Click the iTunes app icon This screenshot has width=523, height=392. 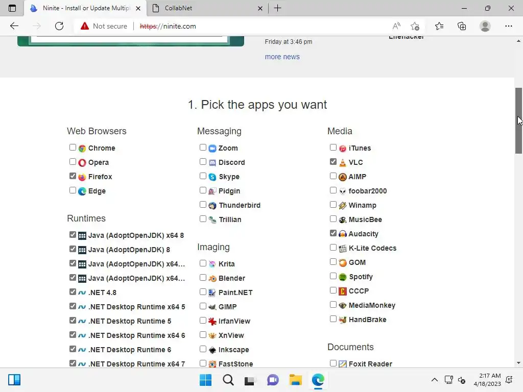coord(343,149)
